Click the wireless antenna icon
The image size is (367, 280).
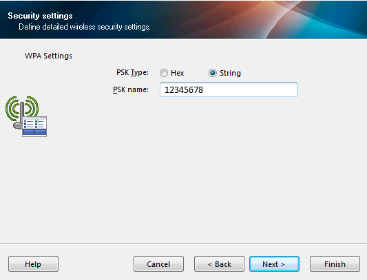(22, 112)
